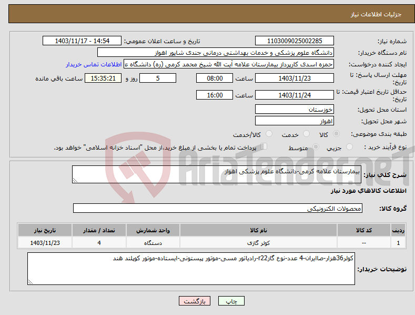Click the row number cell 1
Viewport: 415px width, 315px height.
click(x=398, y=243)
